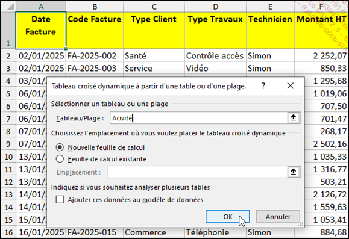Click date cell 16/01/2025
Viewport: 349px width, 239px height.
(41, 232)
